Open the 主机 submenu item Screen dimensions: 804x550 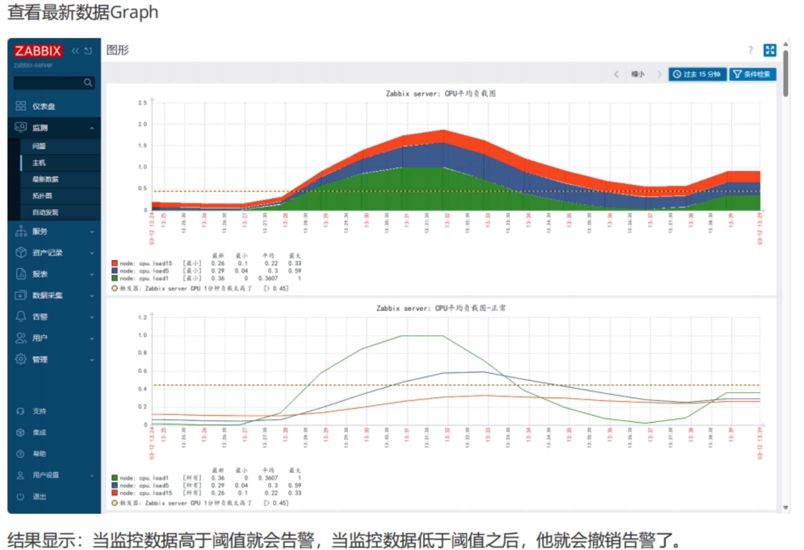[x=60, y=163]
